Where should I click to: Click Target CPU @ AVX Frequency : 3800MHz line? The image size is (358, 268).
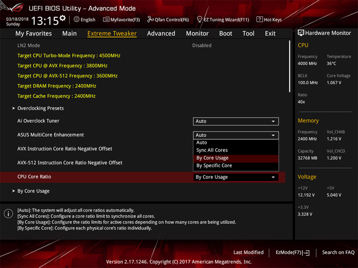[62, 66]
